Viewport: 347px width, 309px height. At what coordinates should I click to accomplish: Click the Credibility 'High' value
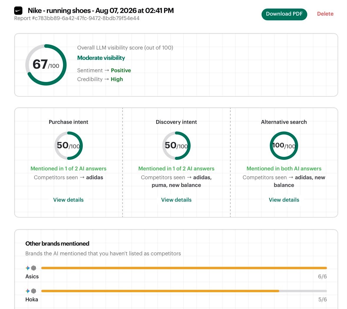(117, 79)
